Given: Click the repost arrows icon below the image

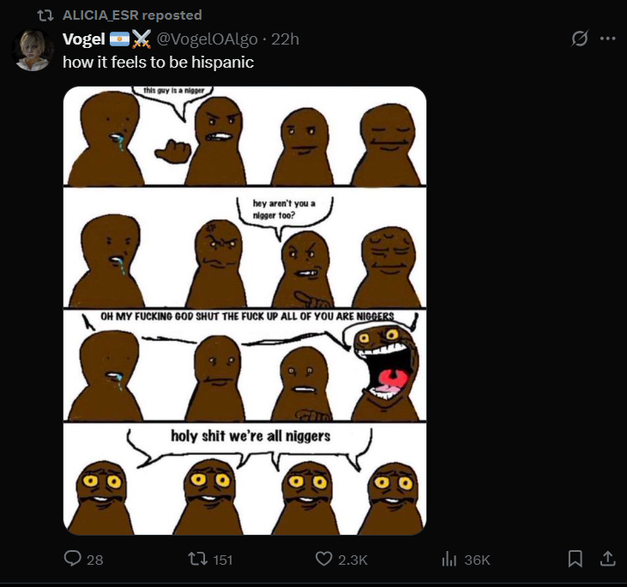Looking at the screenshot, I should (x=197, y=559).
